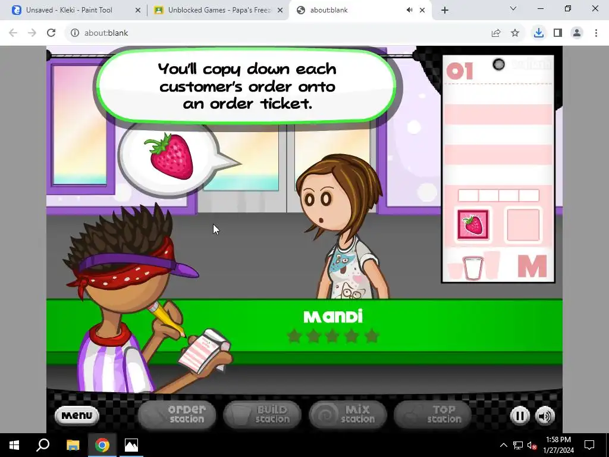Open the clock showing 1:58 PM
This screenshot has height=457, width=609.
point(558,445)
